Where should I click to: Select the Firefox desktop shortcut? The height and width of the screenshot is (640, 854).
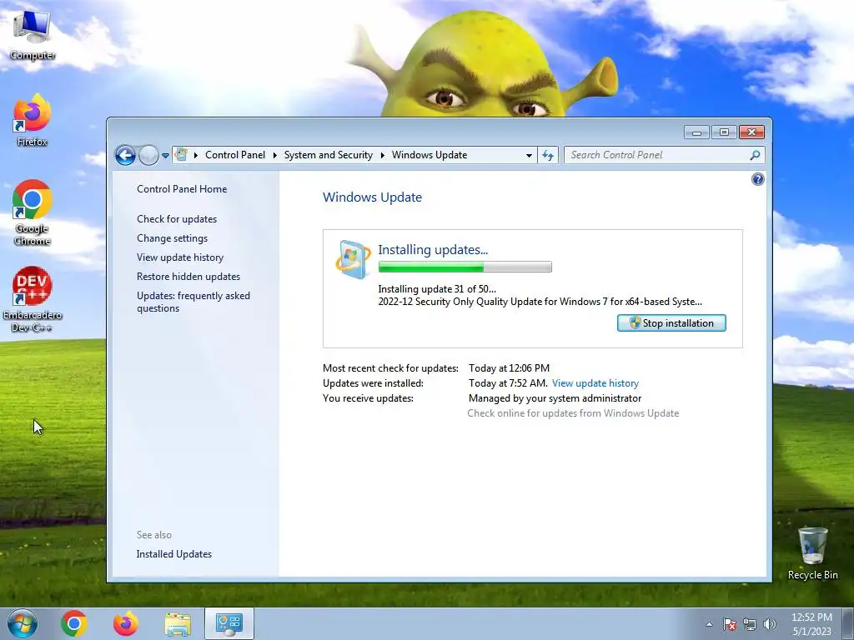[33, 121]
